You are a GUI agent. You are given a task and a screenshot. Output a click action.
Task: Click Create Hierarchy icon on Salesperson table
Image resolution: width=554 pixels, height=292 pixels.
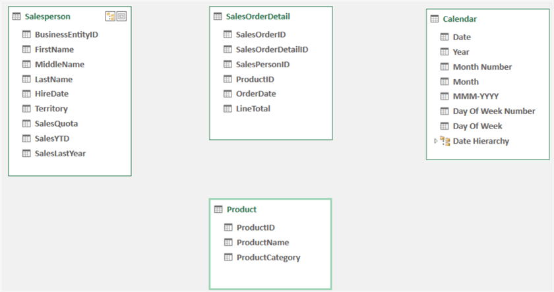coord(110,16)
